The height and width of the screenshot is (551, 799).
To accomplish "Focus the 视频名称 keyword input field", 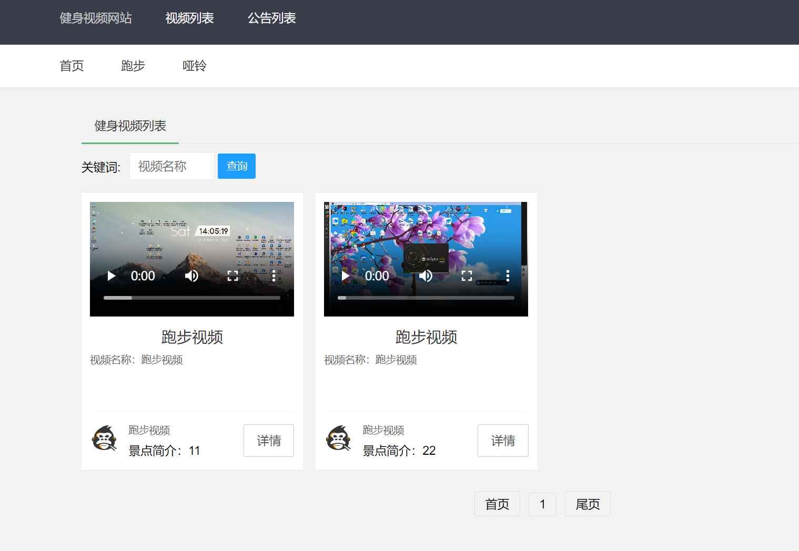I will 172,166.
